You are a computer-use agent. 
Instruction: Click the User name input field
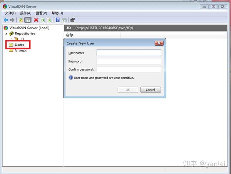129,53
